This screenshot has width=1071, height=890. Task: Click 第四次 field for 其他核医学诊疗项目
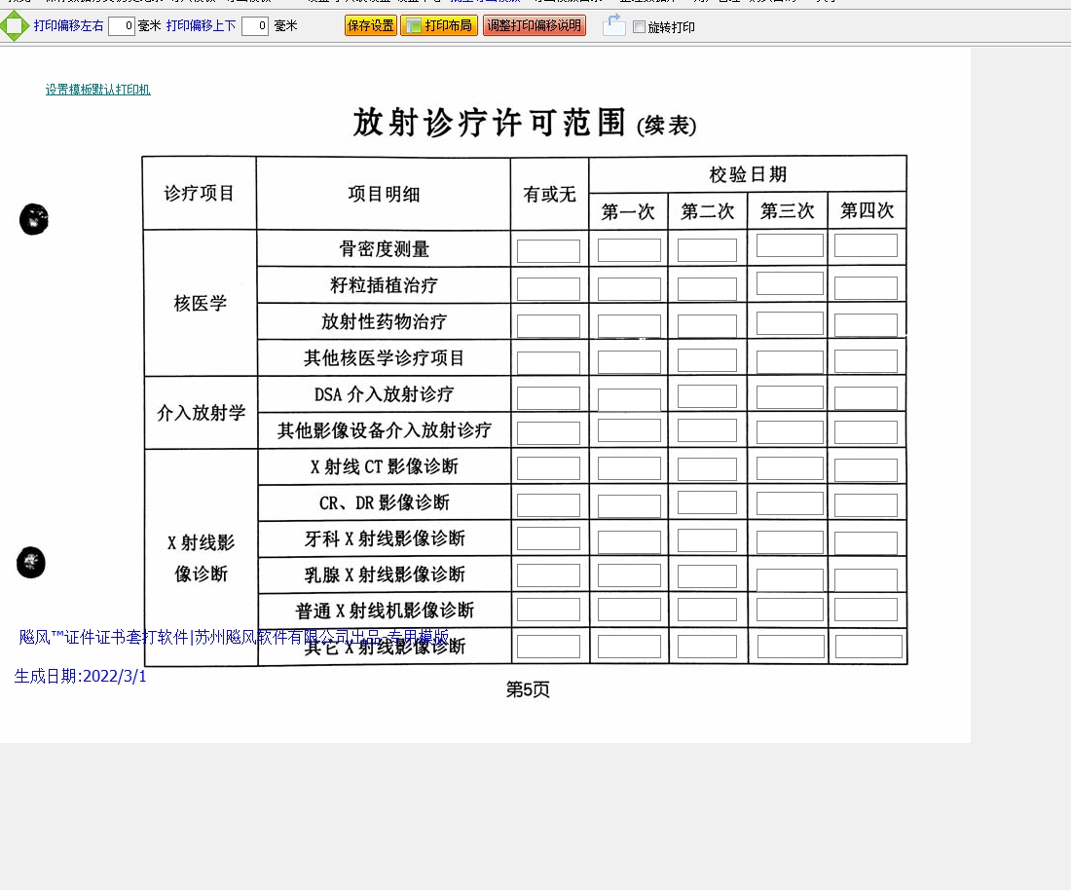(x=866, y=361)
